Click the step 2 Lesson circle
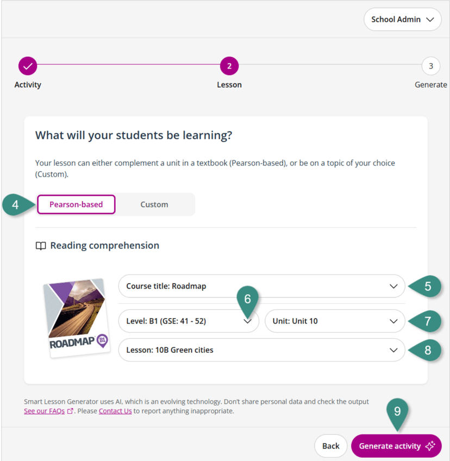Viewport: 450px width, 461px height. pos(229,66)
